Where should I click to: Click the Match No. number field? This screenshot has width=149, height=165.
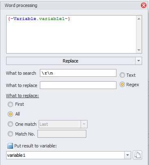[62, 134]
